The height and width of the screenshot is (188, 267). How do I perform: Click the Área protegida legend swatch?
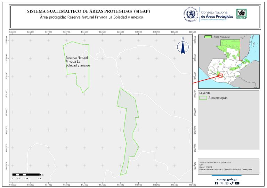coord(203,98)
